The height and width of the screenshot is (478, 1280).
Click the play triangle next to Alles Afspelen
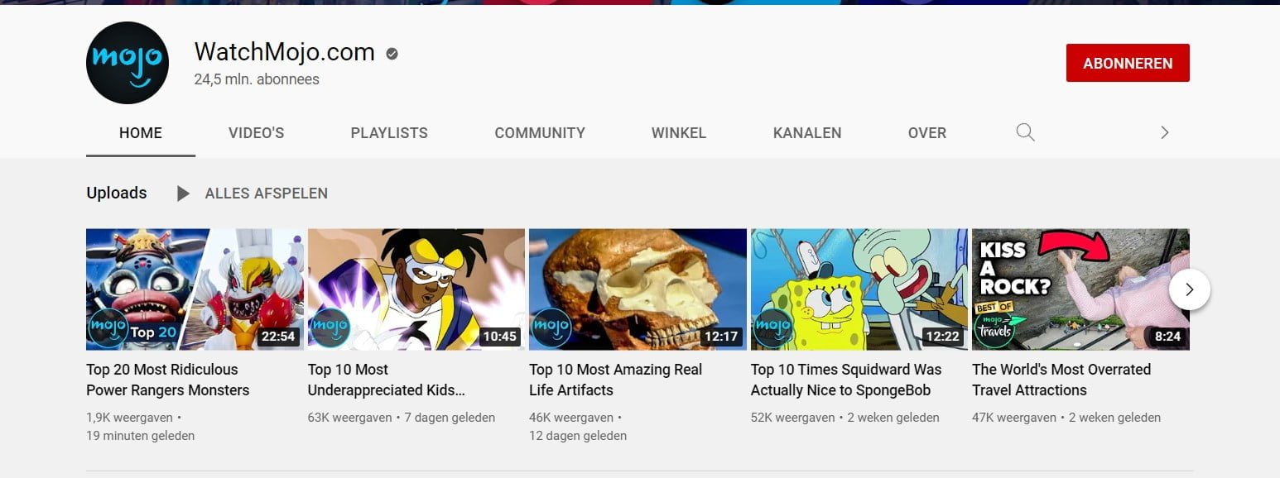183,194
